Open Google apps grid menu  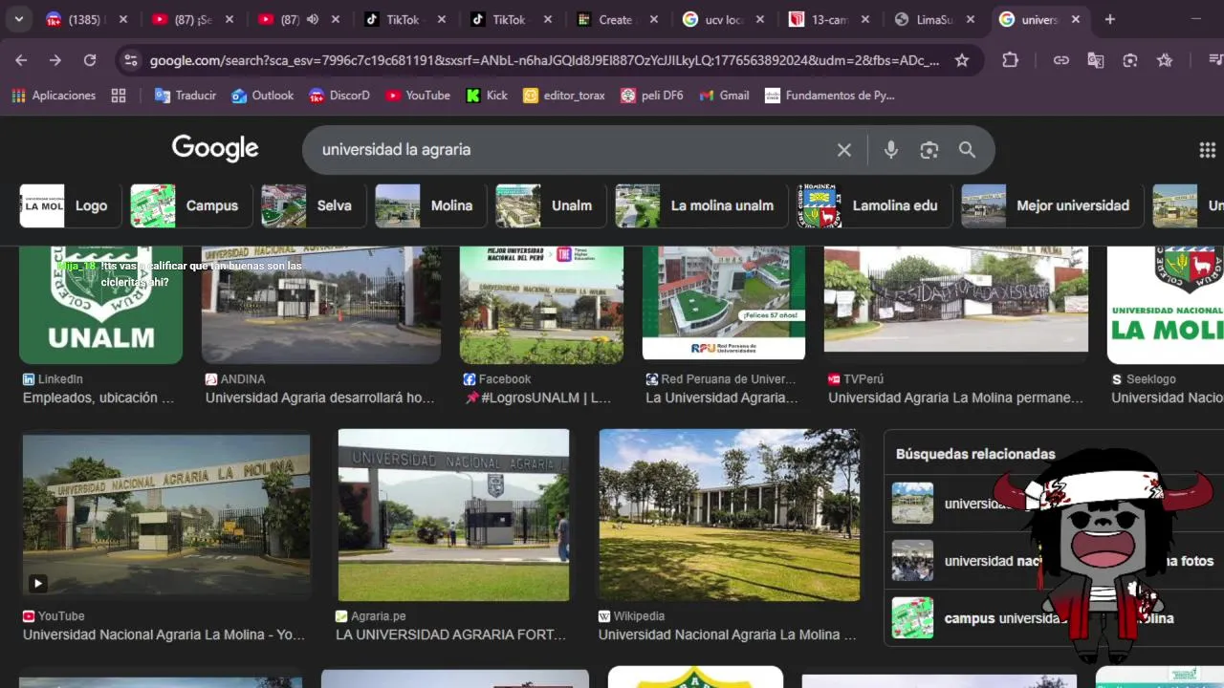[x=1207, y=150]
